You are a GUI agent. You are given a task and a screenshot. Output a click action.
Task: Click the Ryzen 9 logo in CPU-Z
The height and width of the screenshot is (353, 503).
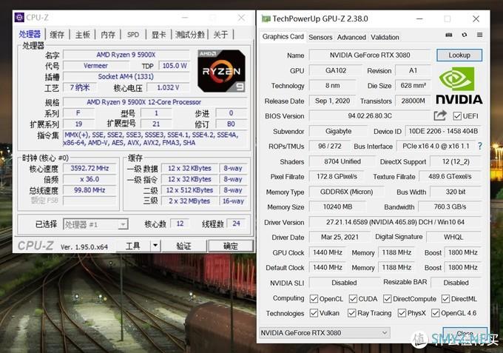click(x=222, y=71)
